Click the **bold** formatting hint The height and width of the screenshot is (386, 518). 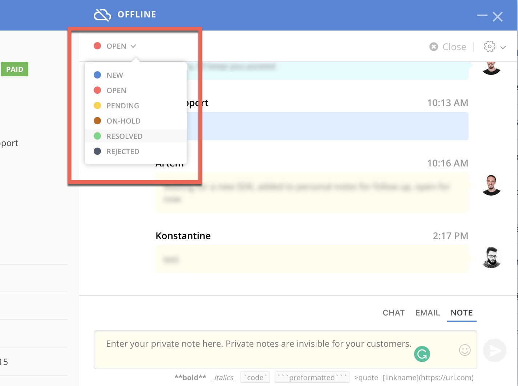190,378
